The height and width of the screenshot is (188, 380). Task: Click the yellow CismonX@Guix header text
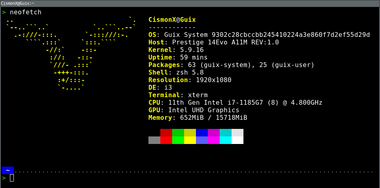click(x=172, y=20)
